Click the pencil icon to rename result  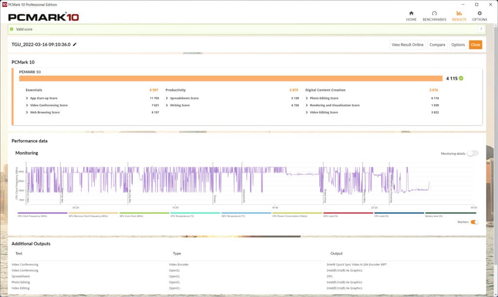(x=74, y=44)
